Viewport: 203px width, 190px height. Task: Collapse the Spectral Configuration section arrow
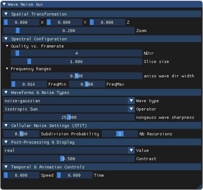(6, 39)
